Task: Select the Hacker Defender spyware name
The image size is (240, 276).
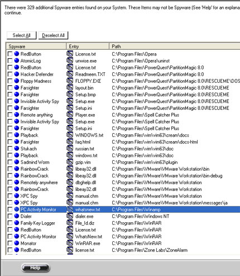Action: (x=37, y=74)
